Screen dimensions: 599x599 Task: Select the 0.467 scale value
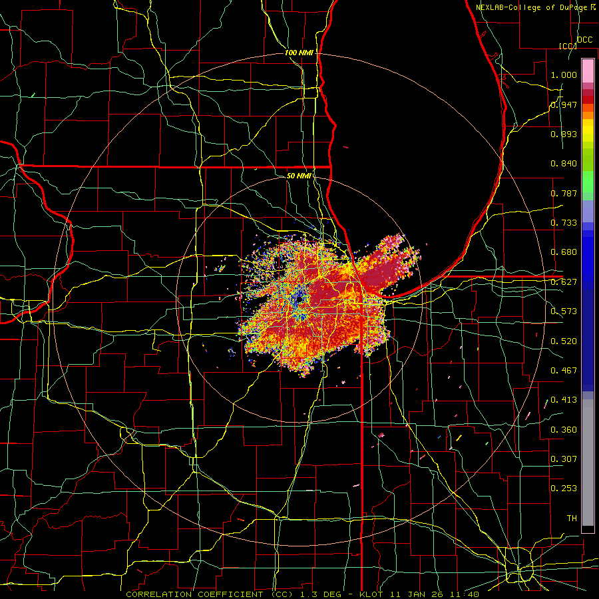[564, 371]
